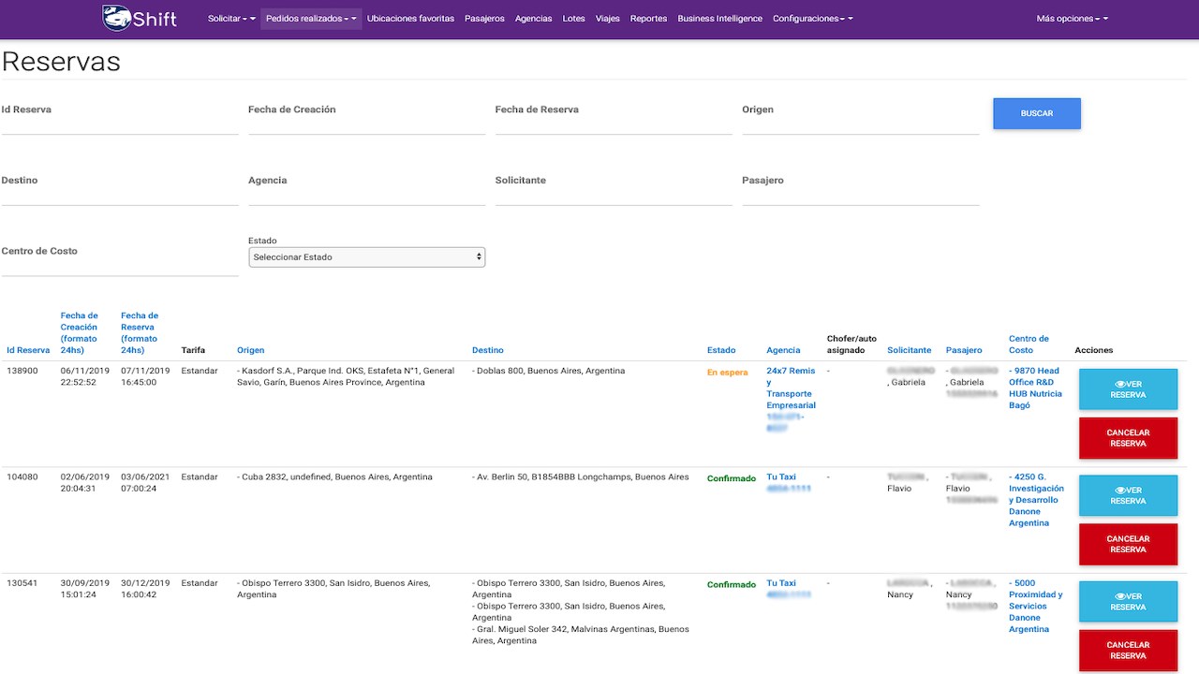Sort by Pasajero column header
The width and height of the screenshot is (1199, 674).
(x=964, y=350)
